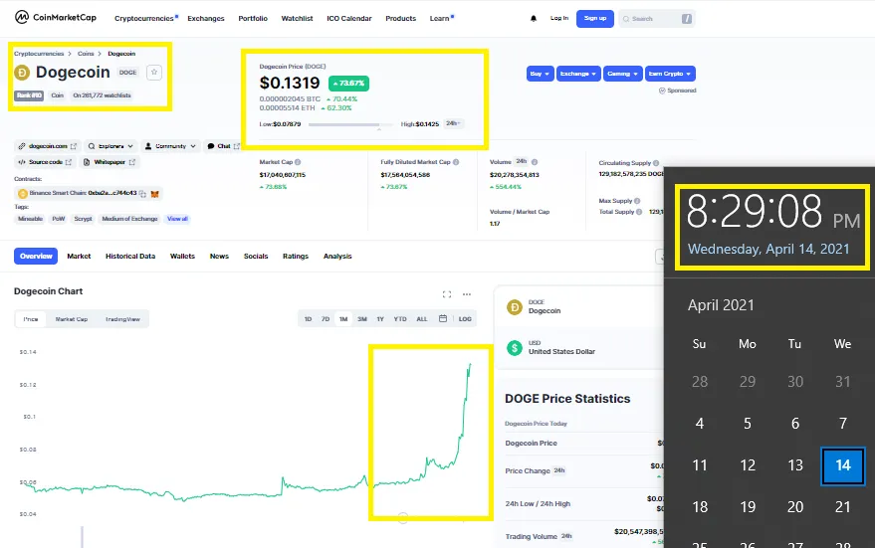The width and height of the screenshot is (875, 548).
Task: Switch chart to TradingView view
Action: click(x=122, y=319)
